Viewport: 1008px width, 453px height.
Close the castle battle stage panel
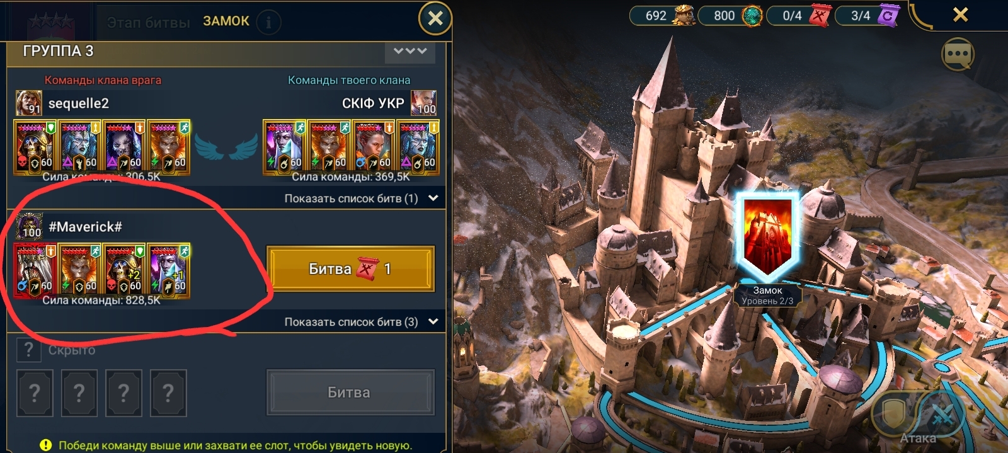click(x=435, y=19)
